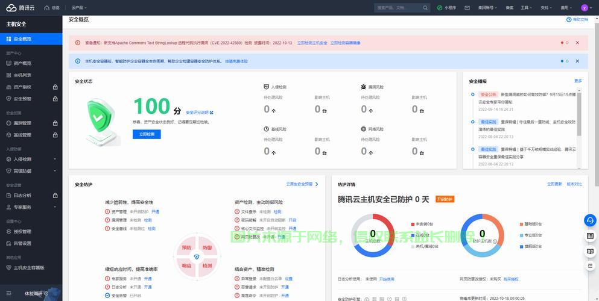599x301 pixels.
Task: Click external link icon beside 安全评分说明
Action: [x=212, y=113]
